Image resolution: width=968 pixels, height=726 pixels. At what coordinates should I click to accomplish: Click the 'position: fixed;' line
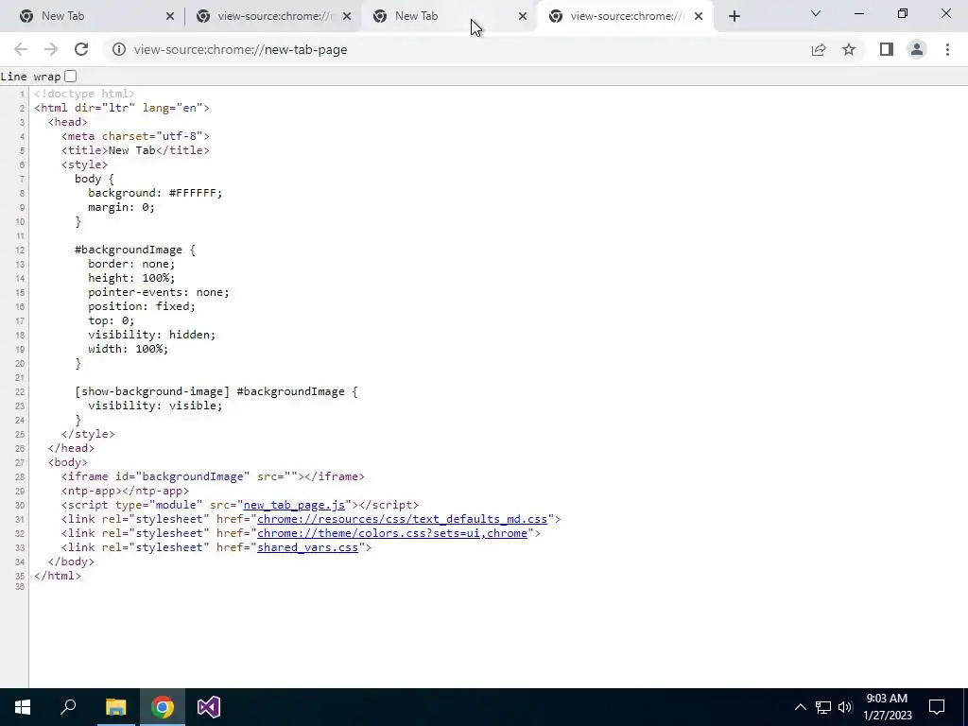click(x=142, y=307)
